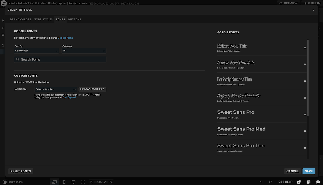
Task: Toggle the grid dots icon
Action: tap(83, 182)
